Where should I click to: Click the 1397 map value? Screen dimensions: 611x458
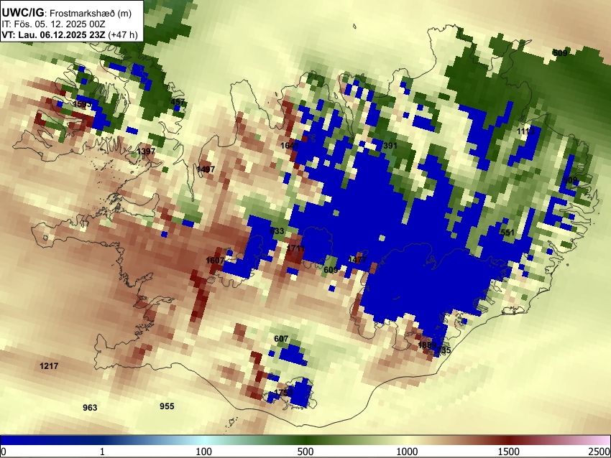point(146,151)
